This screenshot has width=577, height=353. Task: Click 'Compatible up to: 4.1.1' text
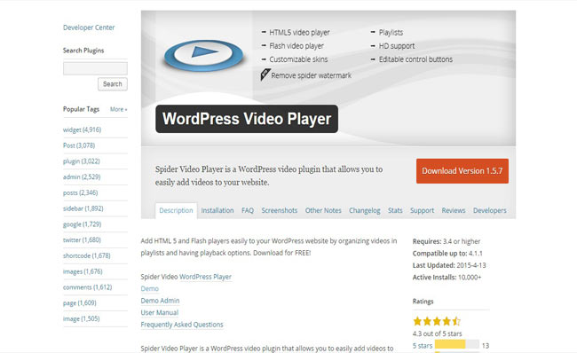click(x=447, y=254)
